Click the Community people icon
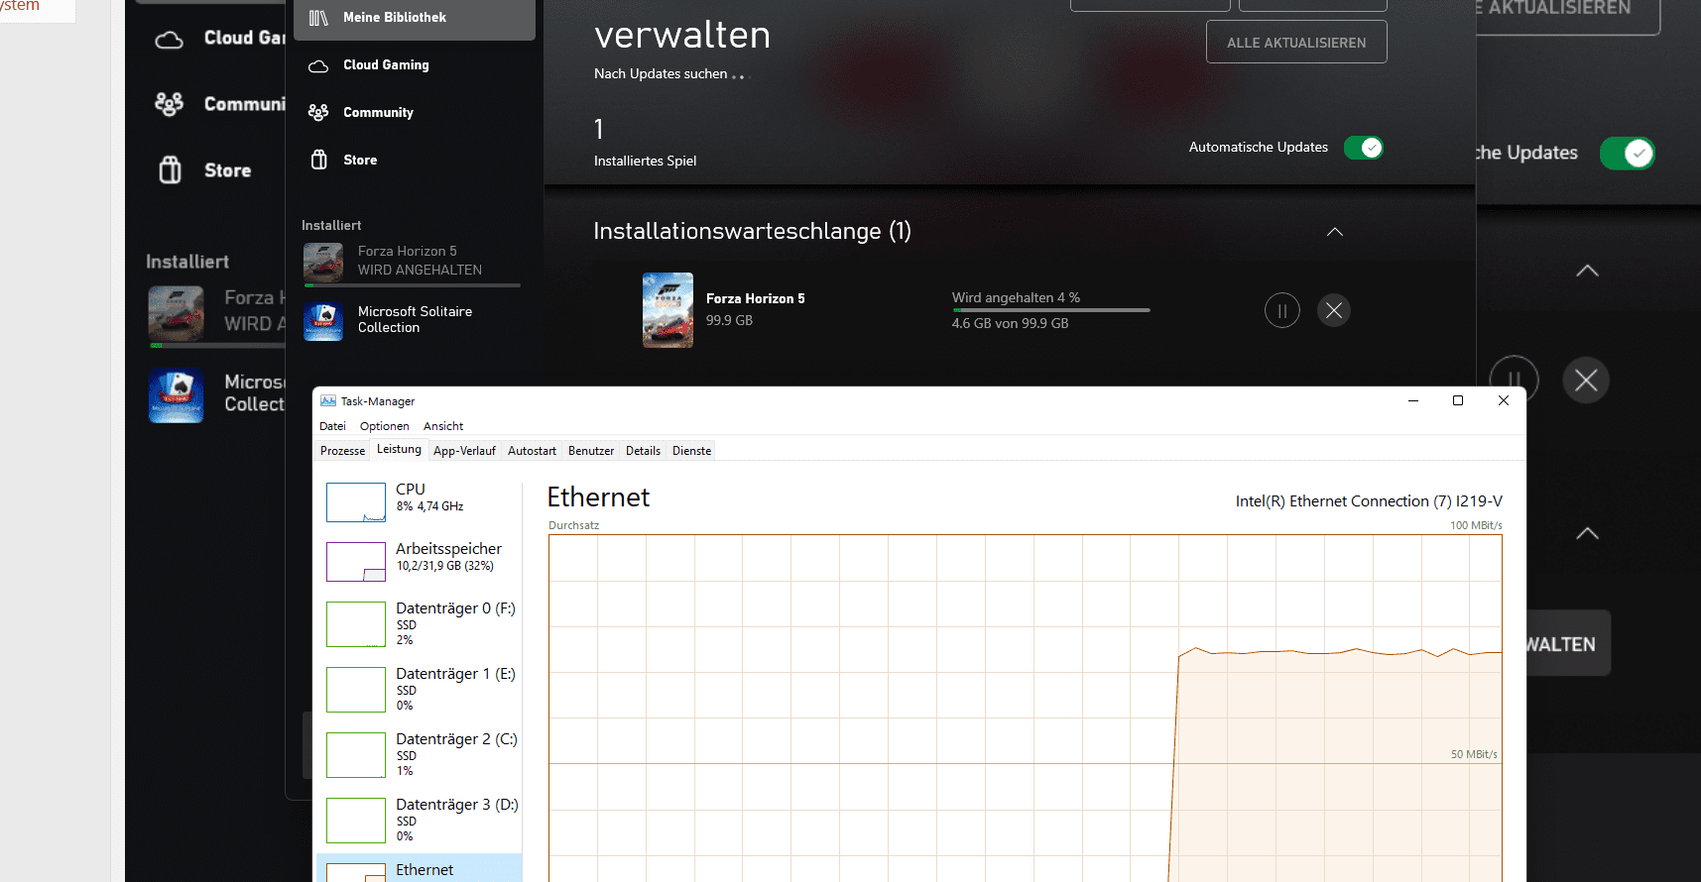Image resolution: width=1701 pixels, height=882 pixels. 318,112
